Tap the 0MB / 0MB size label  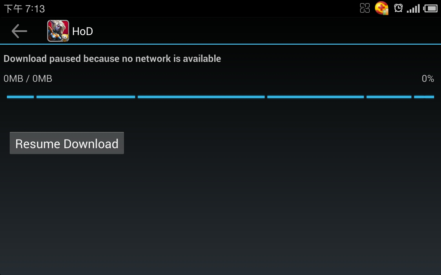tap(28, 79)
